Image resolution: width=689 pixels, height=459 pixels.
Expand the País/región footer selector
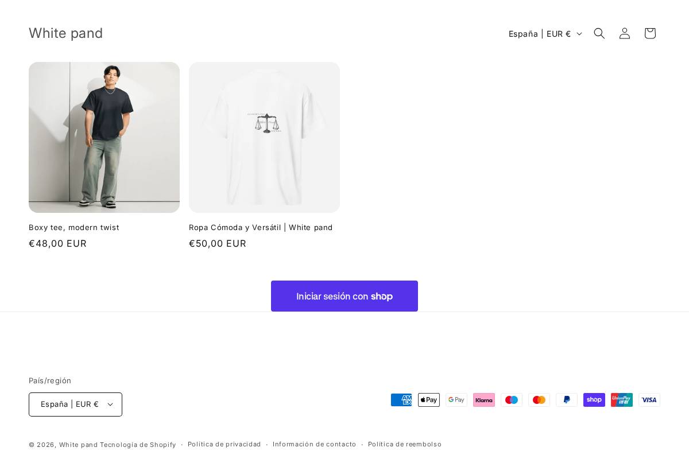tap(75, 404)
